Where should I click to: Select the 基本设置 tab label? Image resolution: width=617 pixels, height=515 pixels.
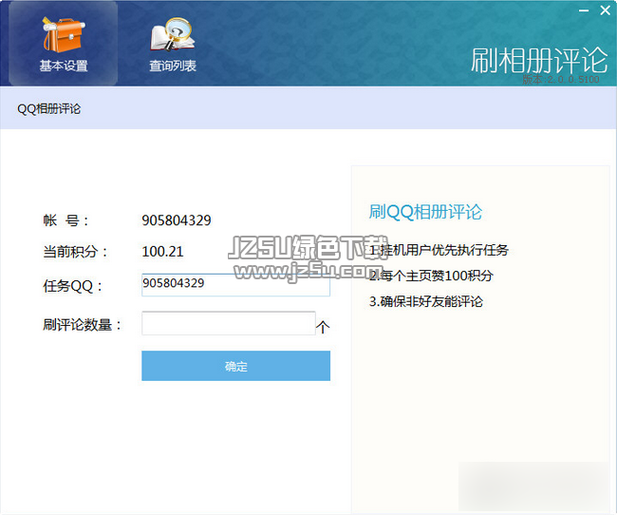point(64,66)
